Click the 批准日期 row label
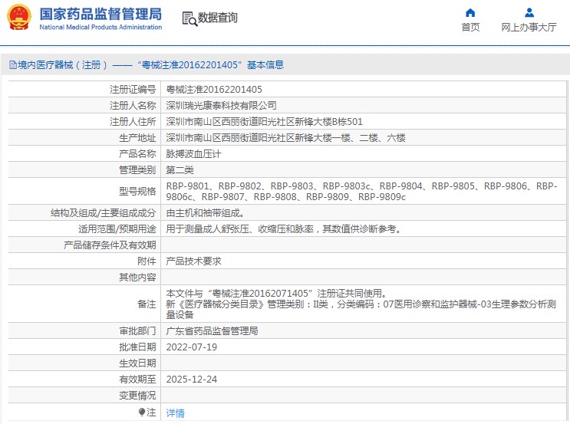Image resolution: width=570 pixels, height=424 pixels. pyautogui.click(x=137, y=347)
